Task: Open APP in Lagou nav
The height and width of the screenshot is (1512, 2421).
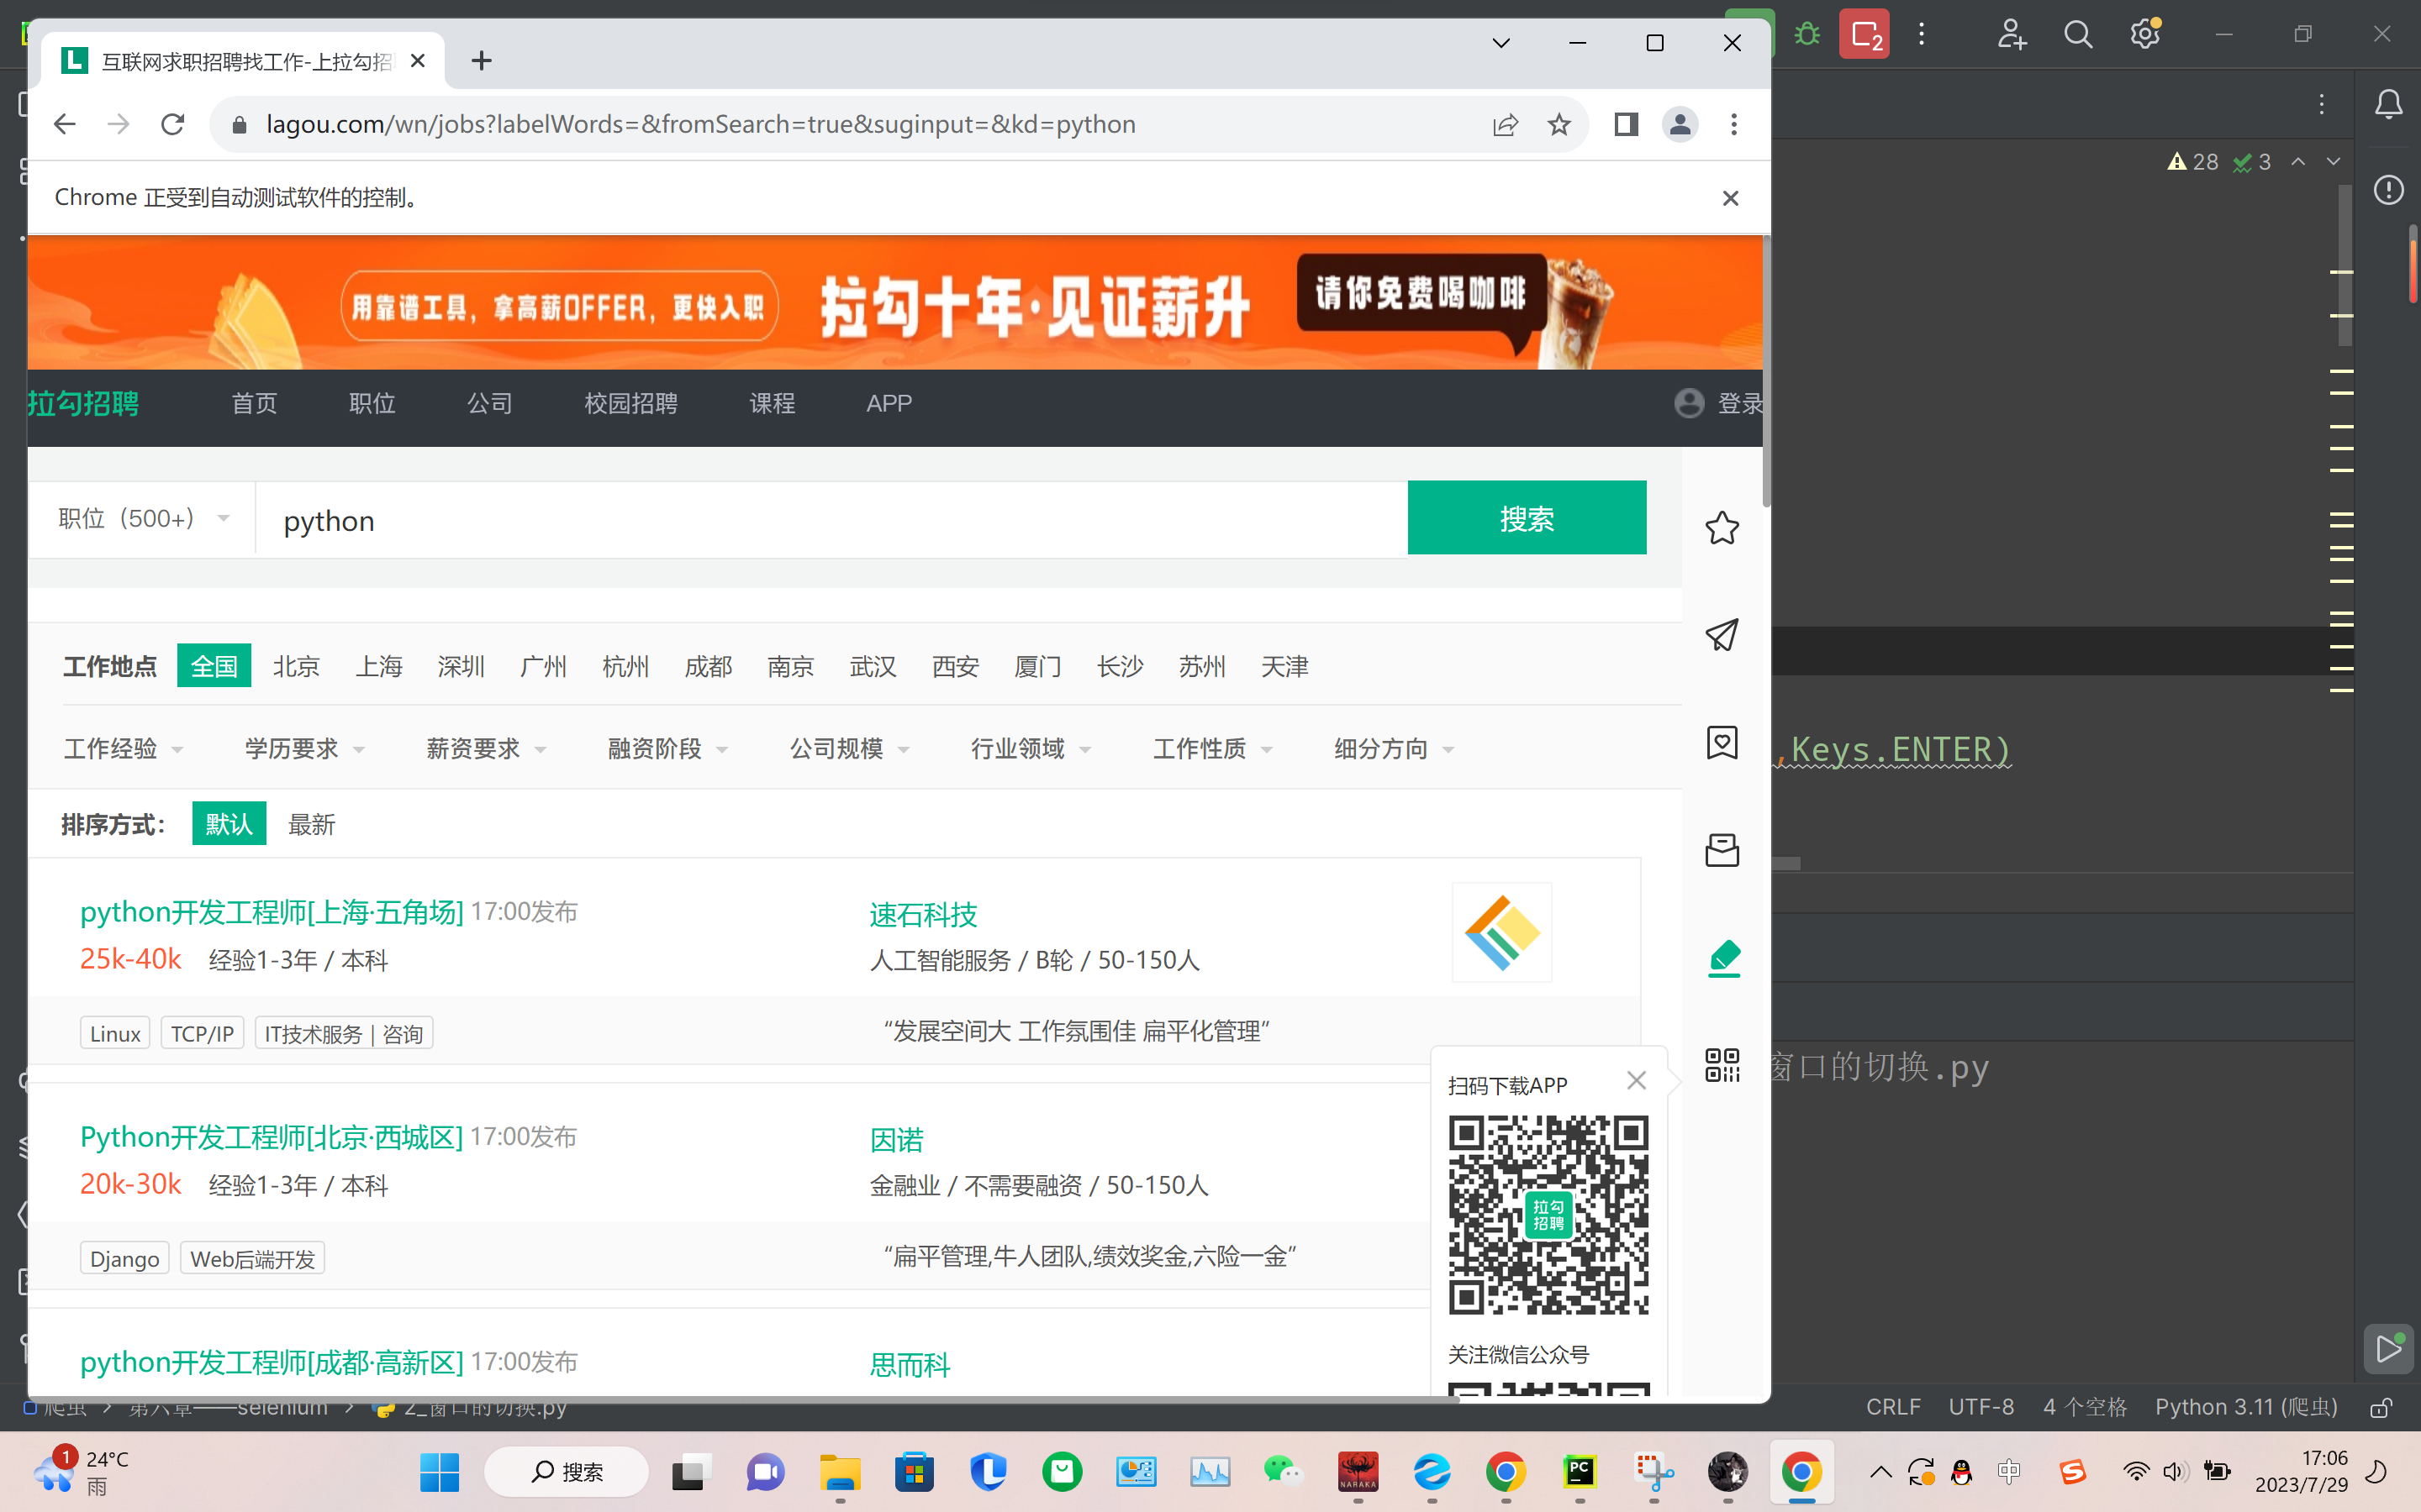Action: pyautogui.click(x=889, y=403)
